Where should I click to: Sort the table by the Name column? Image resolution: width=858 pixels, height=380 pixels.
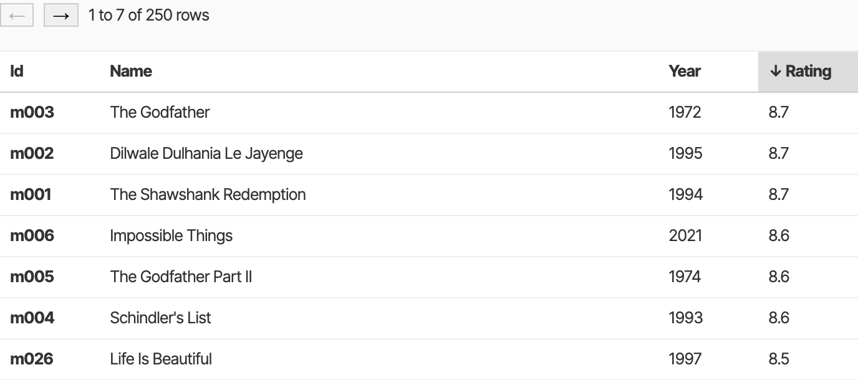(x=130, y=71)
